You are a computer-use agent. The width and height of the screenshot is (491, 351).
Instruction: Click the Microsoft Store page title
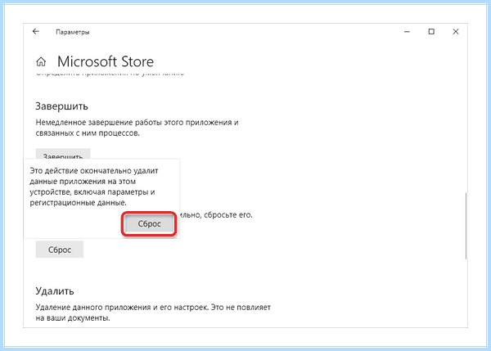point(106,61)
